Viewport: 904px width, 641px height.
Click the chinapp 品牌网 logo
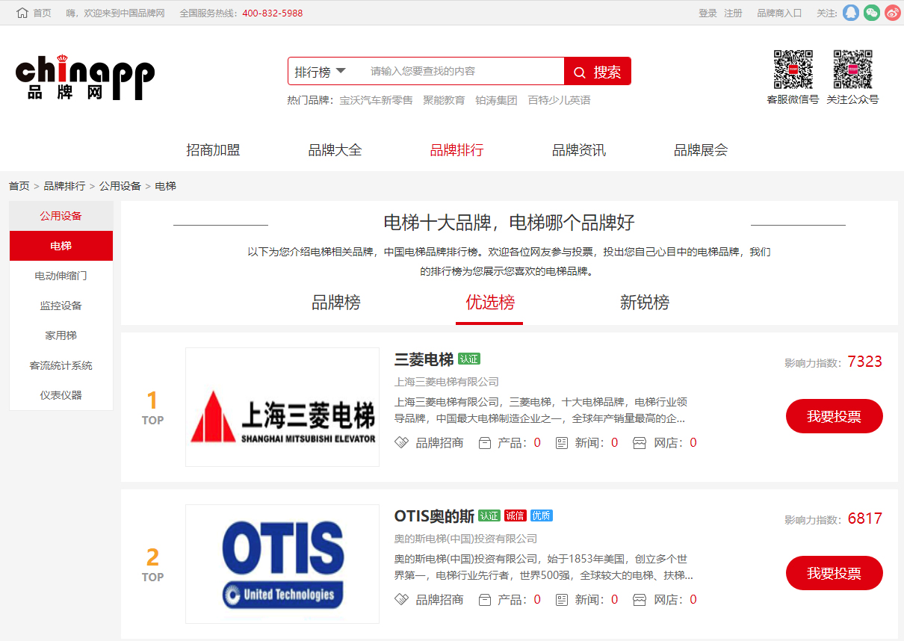85,77
